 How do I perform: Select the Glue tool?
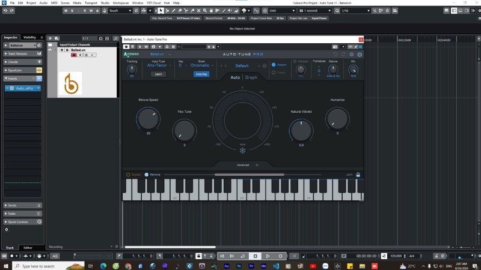192,11
